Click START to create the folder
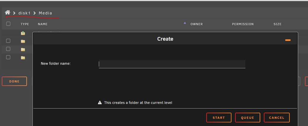Viewport: 308px width, 126px height. (219, 118)
